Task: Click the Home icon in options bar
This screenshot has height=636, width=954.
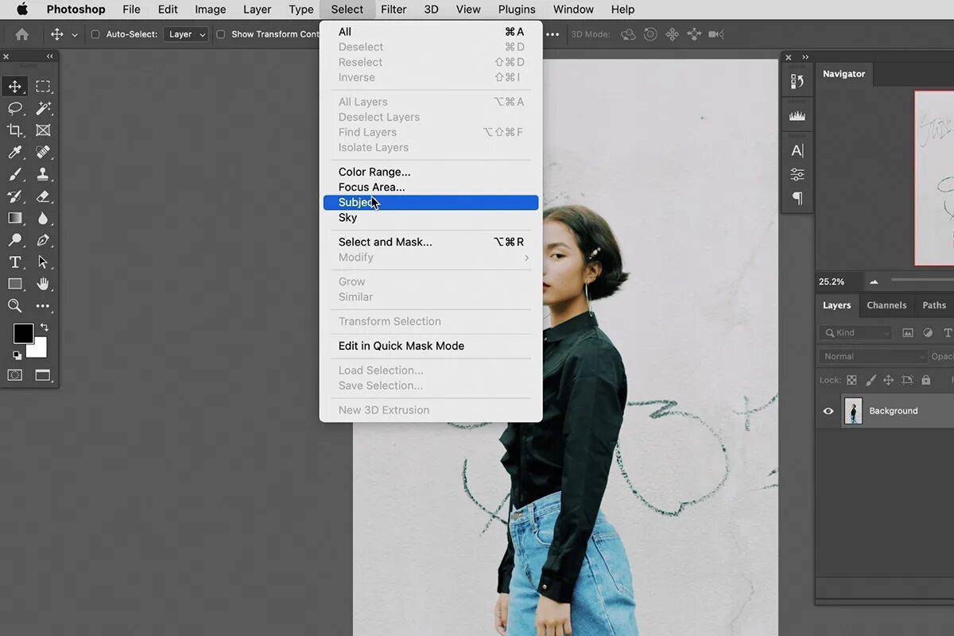Action: 22,34
